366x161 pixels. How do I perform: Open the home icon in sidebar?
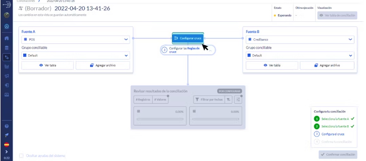[7, 38]
